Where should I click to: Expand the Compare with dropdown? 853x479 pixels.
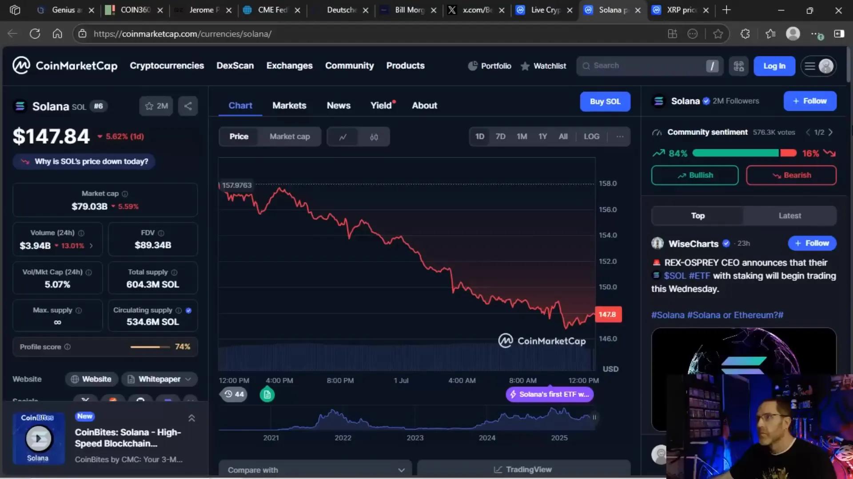(x=315, y=470)
